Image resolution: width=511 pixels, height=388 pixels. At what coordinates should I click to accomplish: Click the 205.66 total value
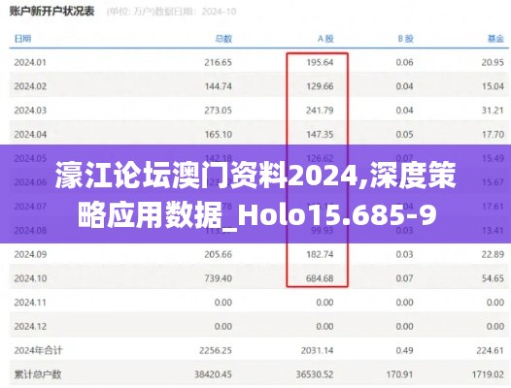coord(218,254)
